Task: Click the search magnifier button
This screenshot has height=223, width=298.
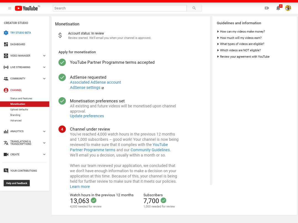Action: pos(194,8)
